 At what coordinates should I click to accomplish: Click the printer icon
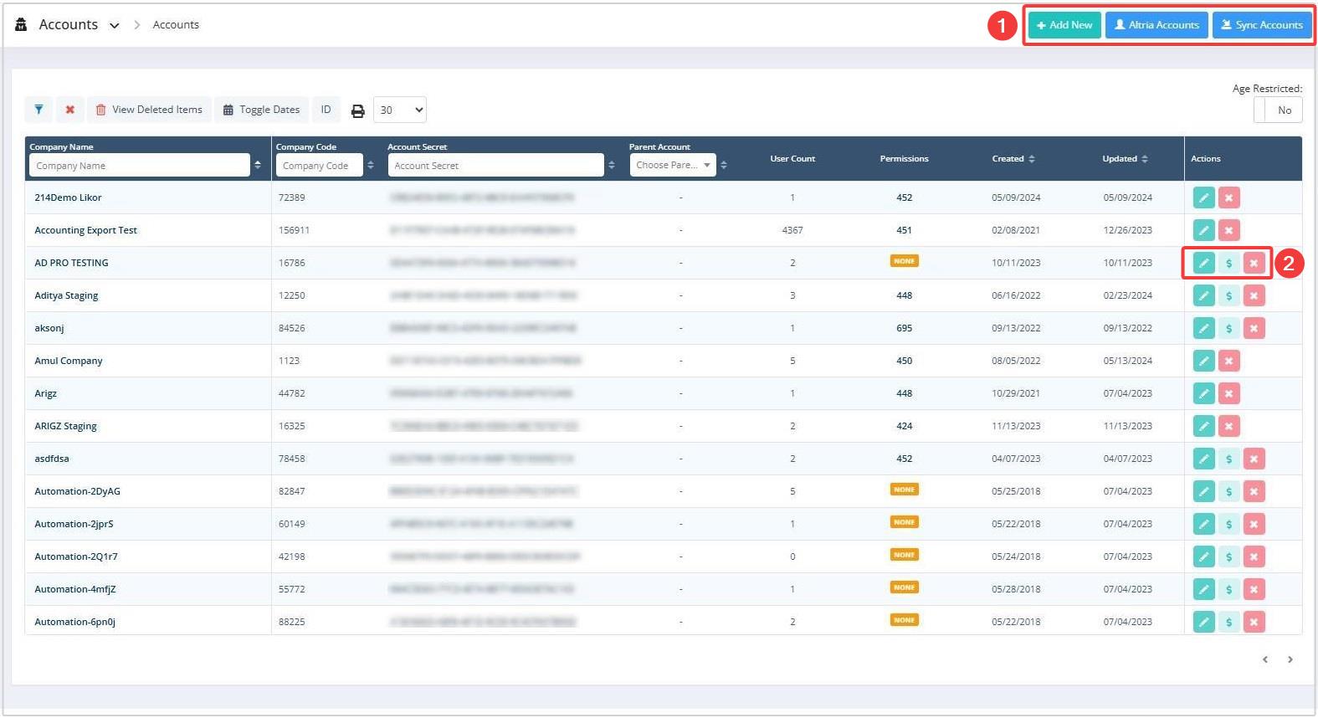click(357, 110)
